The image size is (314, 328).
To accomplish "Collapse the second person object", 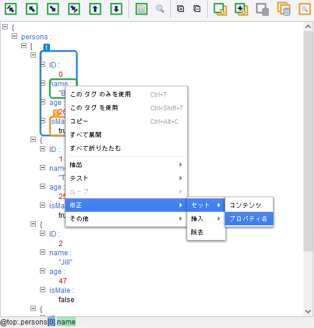I will [x=33, y=139].
